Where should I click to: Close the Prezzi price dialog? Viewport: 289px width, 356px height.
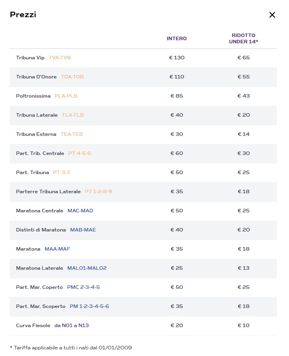[272, 15]
